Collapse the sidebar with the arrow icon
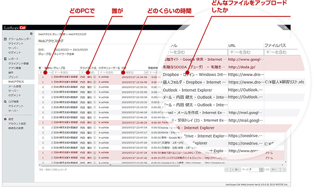The width and height of the screenshot is (313, 190). point(31,34)
